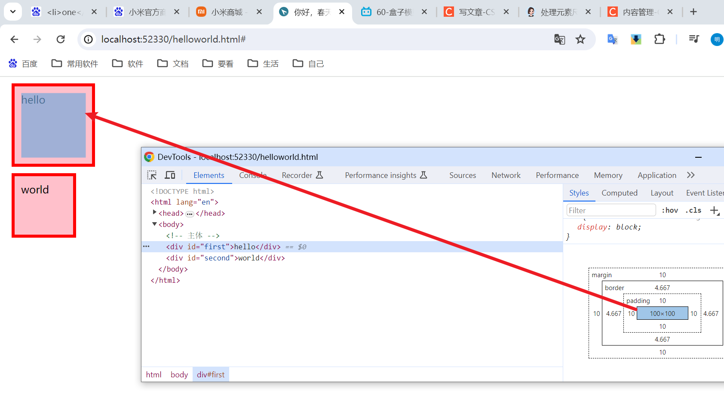Open the 百度 bookmark

click(x=23, y=64)
